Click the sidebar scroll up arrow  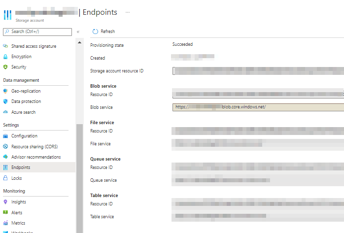pyautogui.click(x=79, y=42)
